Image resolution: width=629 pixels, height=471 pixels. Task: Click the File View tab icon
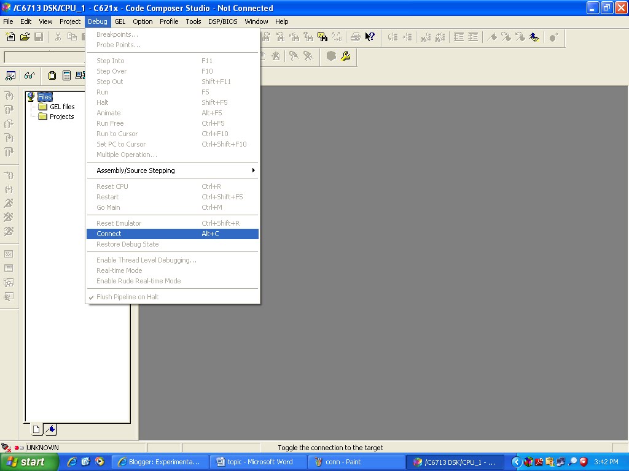[36, 429]
